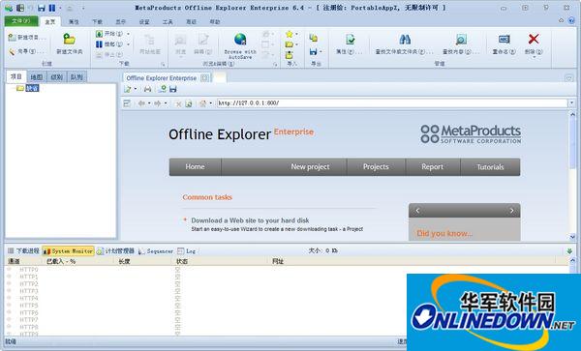Open the Sequencer tab

pos(156,251)
